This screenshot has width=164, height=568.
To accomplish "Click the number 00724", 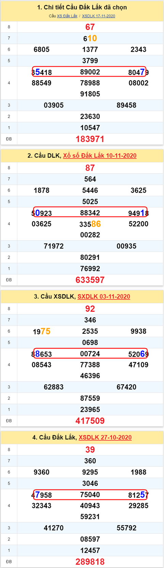I will (90, 354).
